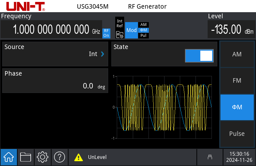Click the Frequency value display
This screenshot has height=166, width=256.
(x=51, y=29)
